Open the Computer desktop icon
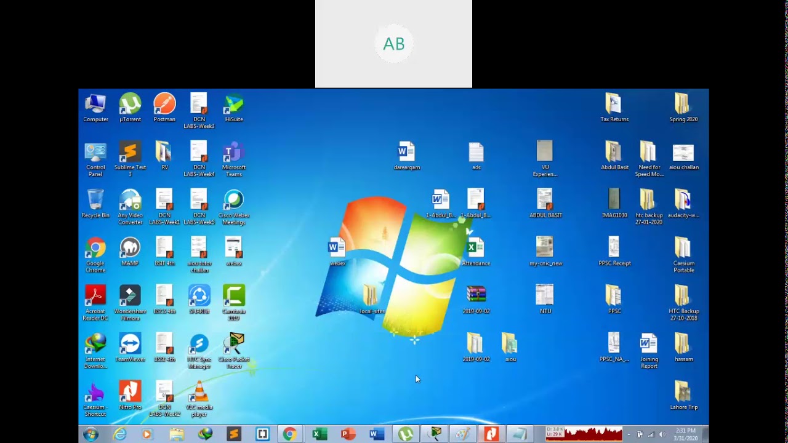 click(x=95, y=108)
